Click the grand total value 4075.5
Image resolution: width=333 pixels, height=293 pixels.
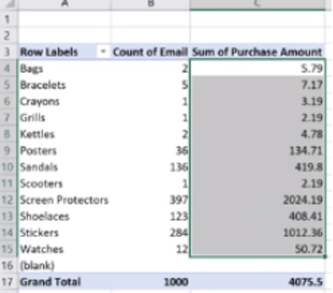(306, 282)
